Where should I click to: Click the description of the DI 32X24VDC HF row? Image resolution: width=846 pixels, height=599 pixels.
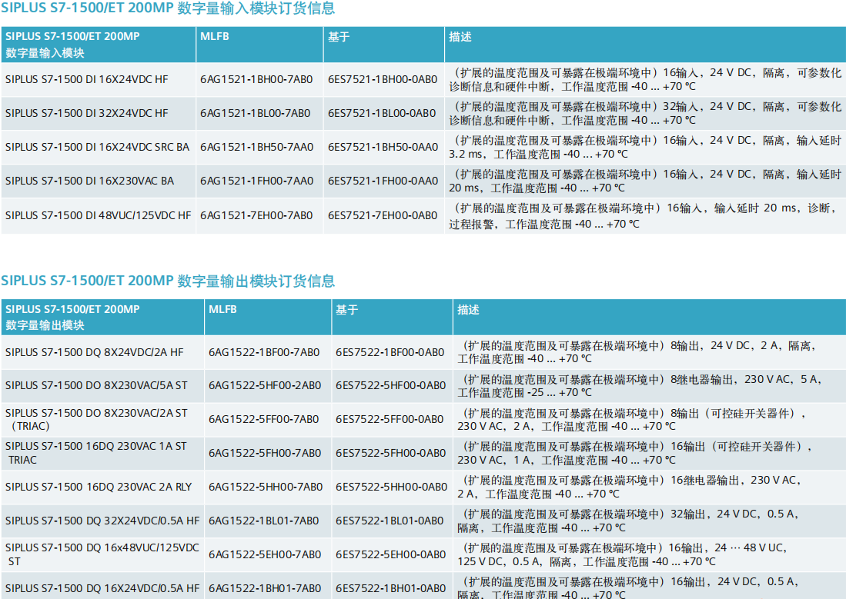click(645, 114)
